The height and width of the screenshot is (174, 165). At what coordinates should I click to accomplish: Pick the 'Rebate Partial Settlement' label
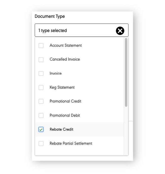pos(71,143)
